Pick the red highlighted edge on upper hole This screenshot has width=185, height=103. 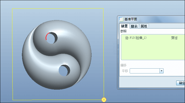47,36
